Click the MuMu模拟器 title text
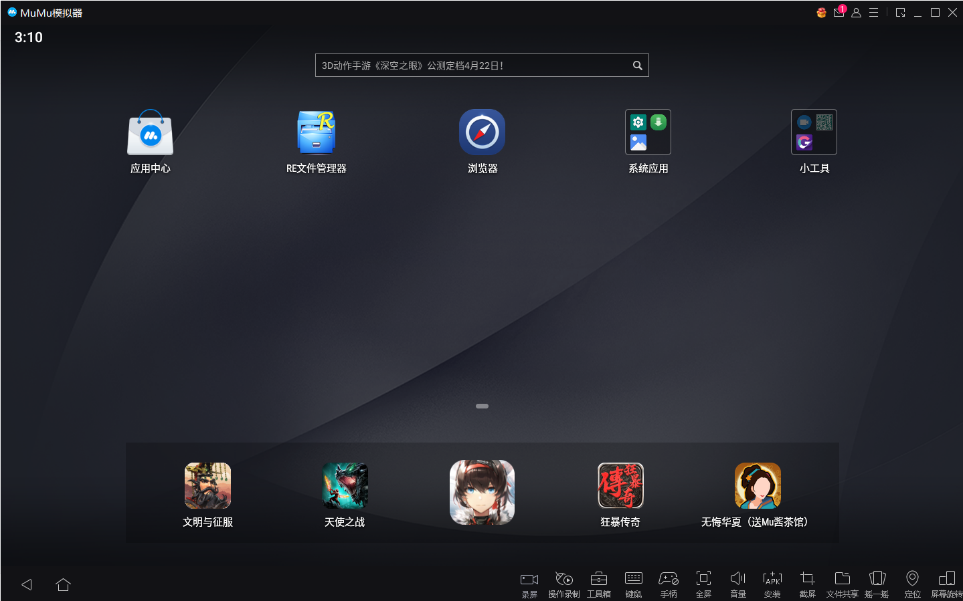The width and height of the screenshot is (963, 601). click(x=52, y=13)
